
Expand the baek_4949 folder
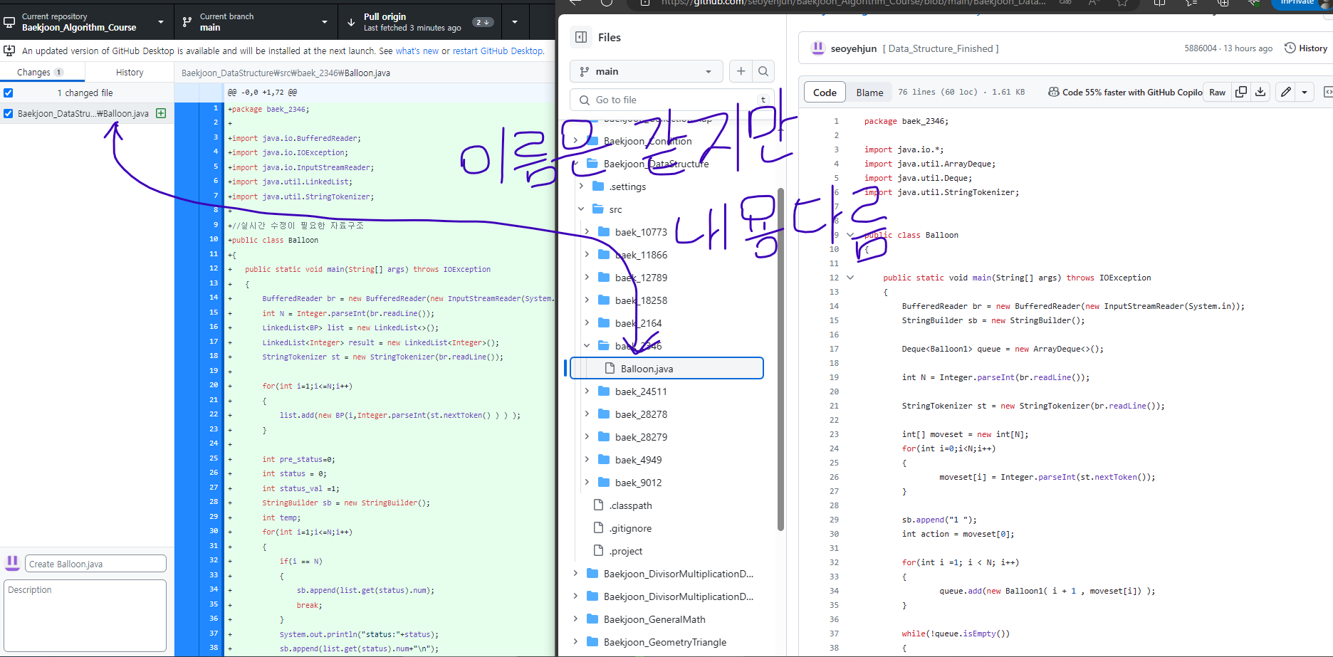587,460
